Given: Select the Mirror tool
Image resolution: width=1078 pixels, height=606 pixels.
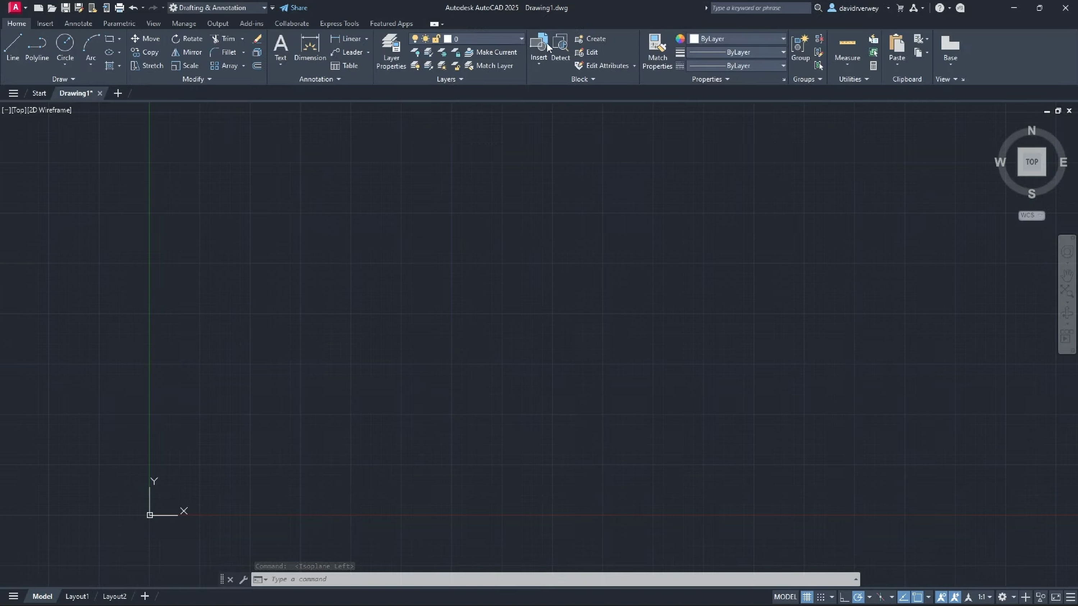Looking at the screenshot, I should [187, 52].
